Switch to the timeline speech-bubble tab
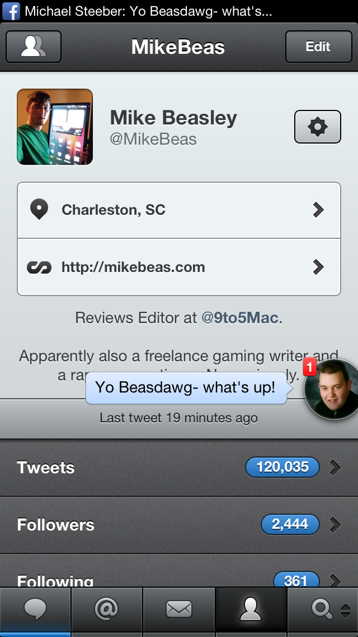This screenshot has height=637, width=358. tap(35, 609)
